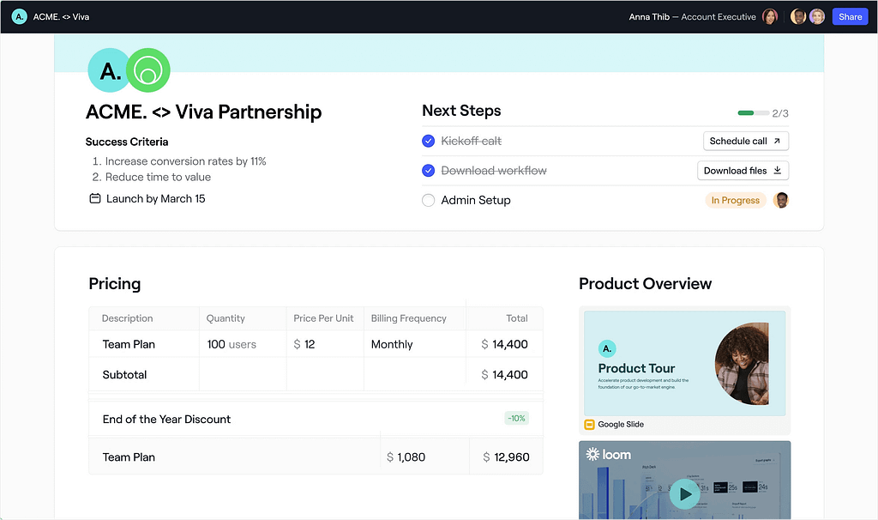Click the 'Pricing' section heading
The image size is (878, 520).
(x=115, y=283)
